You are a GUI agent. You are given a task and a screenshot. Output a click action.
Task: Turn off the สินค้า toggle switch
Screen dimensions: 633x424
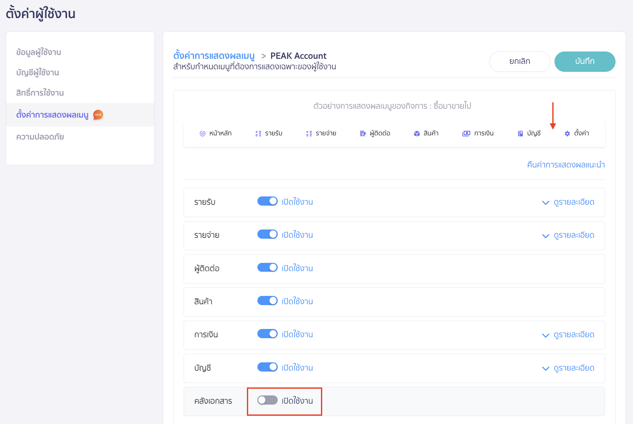tap(267, 301)
